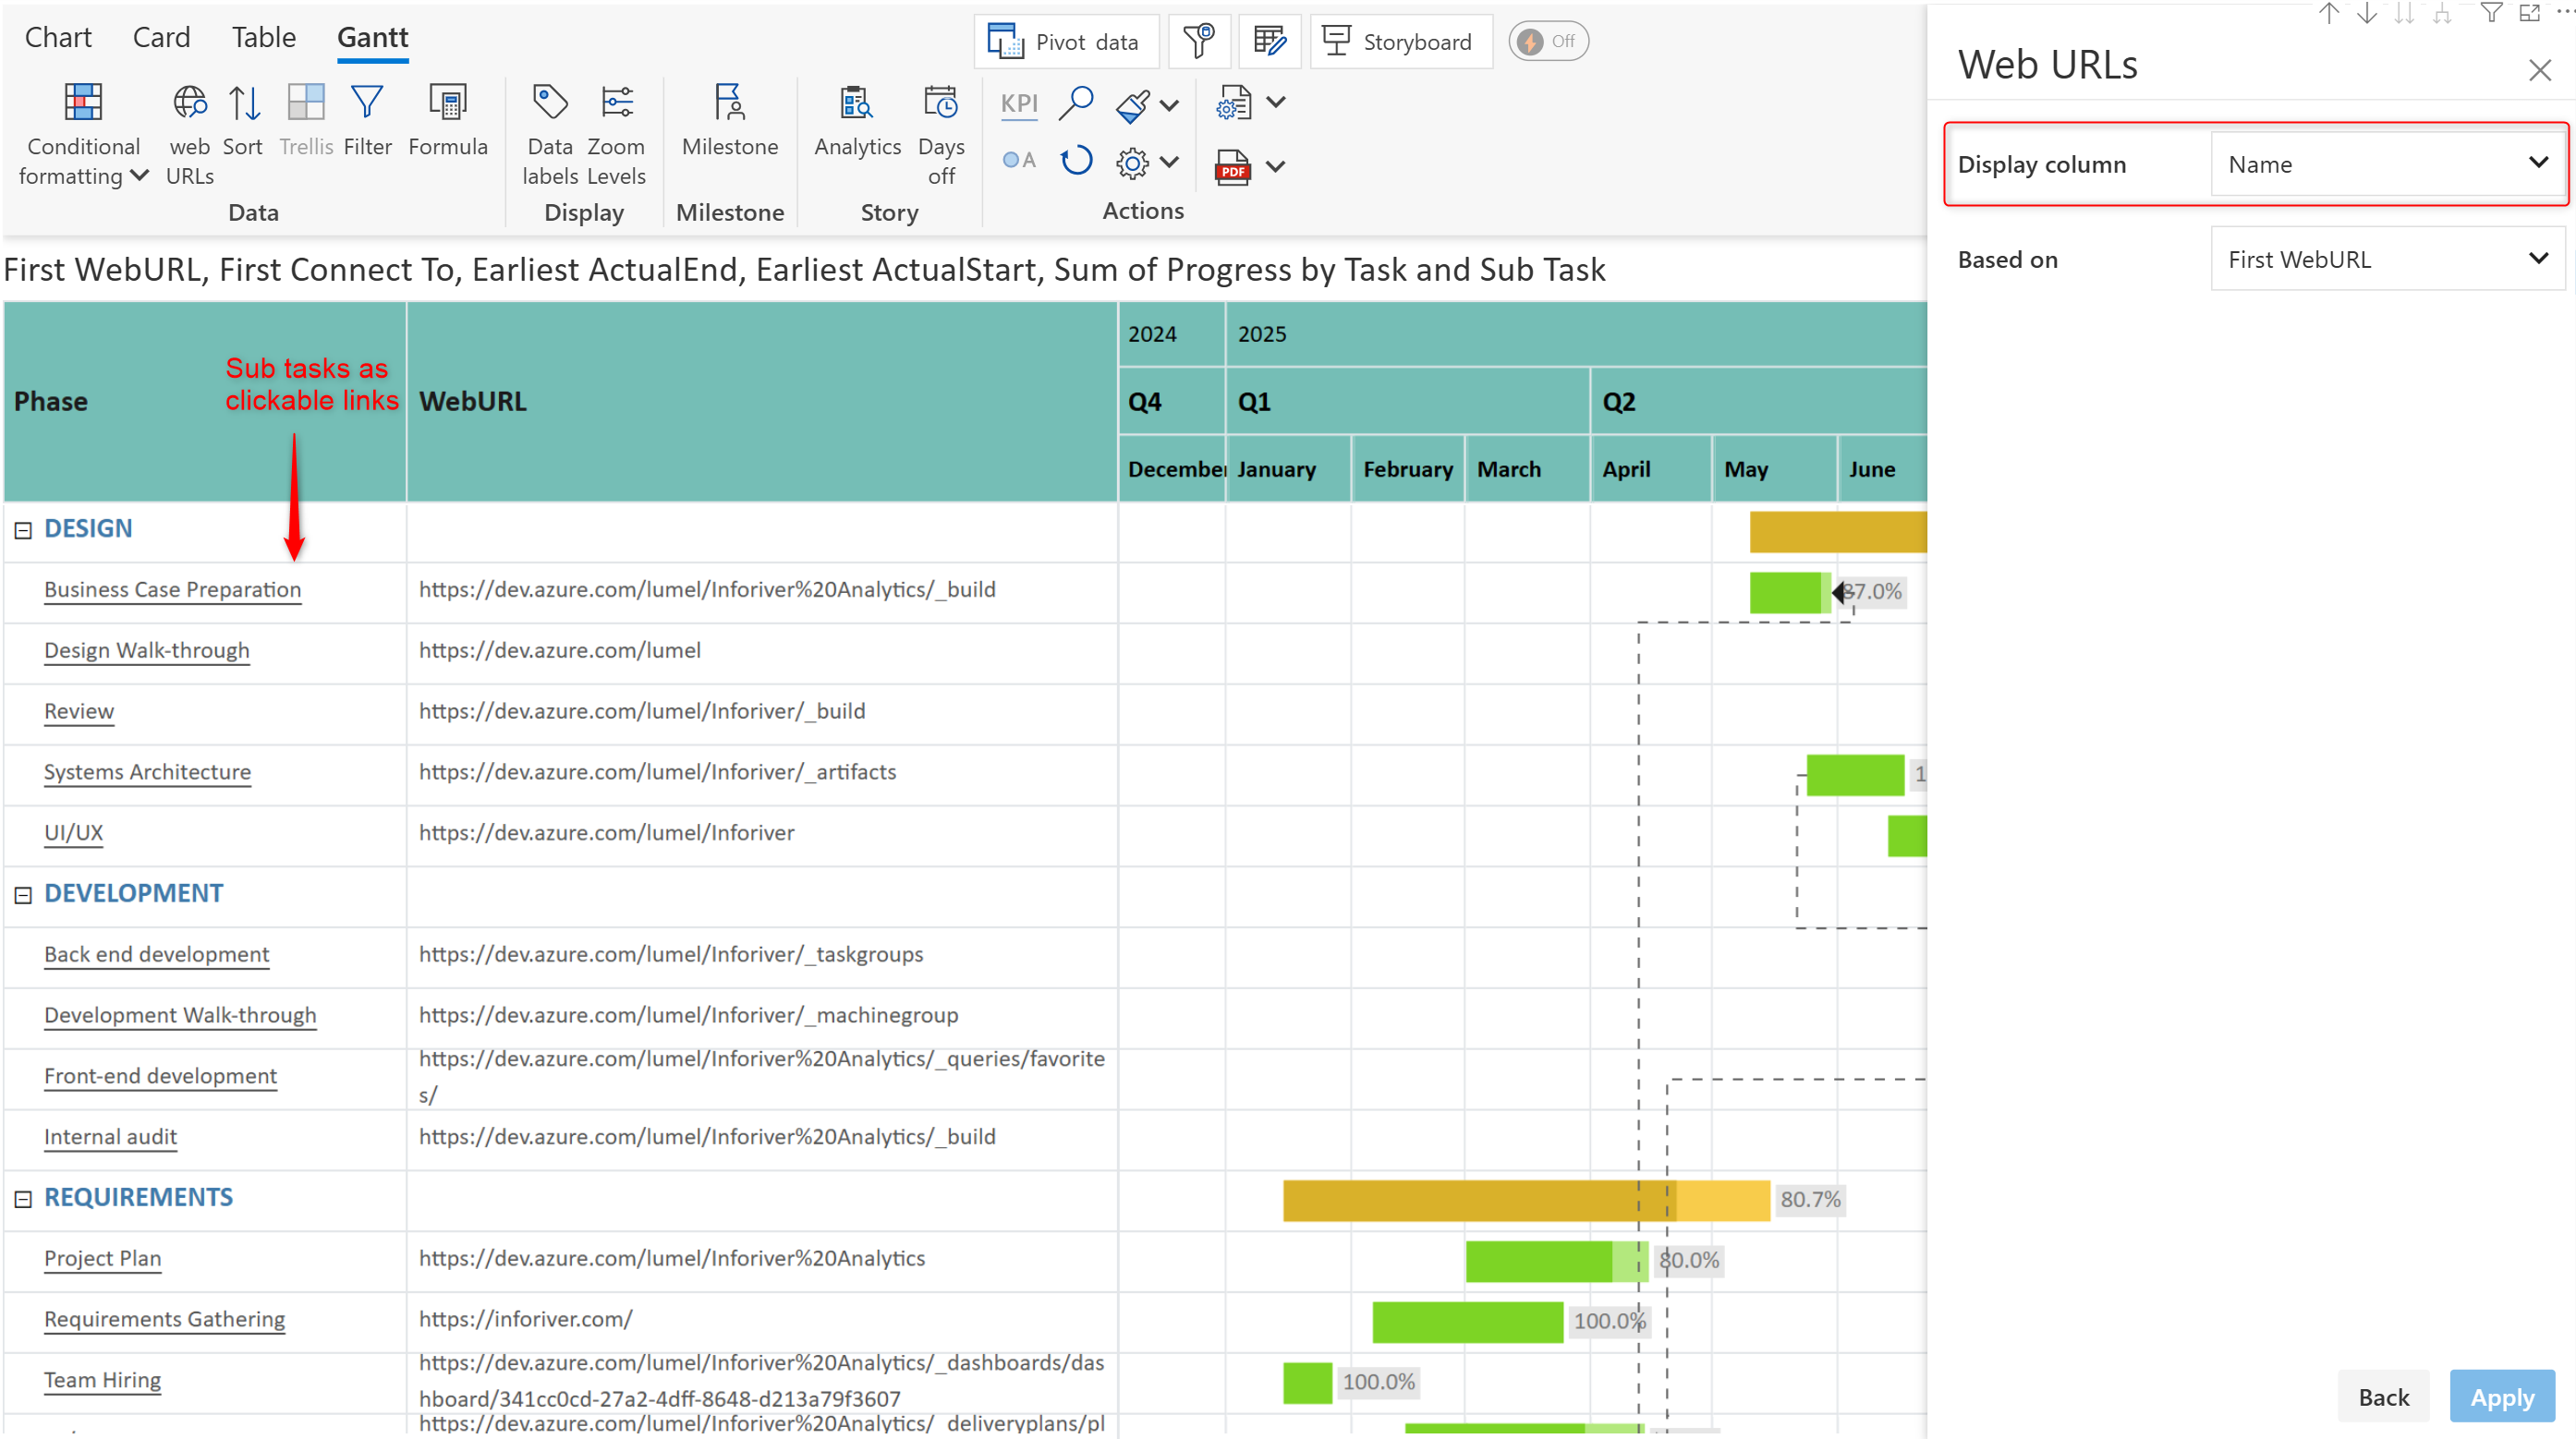Collapse the REQUIREMENTS phase group

point(23,1198)
